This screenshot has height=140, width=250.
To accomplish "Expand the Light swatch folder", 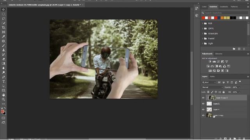I will pyautogui.click(x=202, y=44).
